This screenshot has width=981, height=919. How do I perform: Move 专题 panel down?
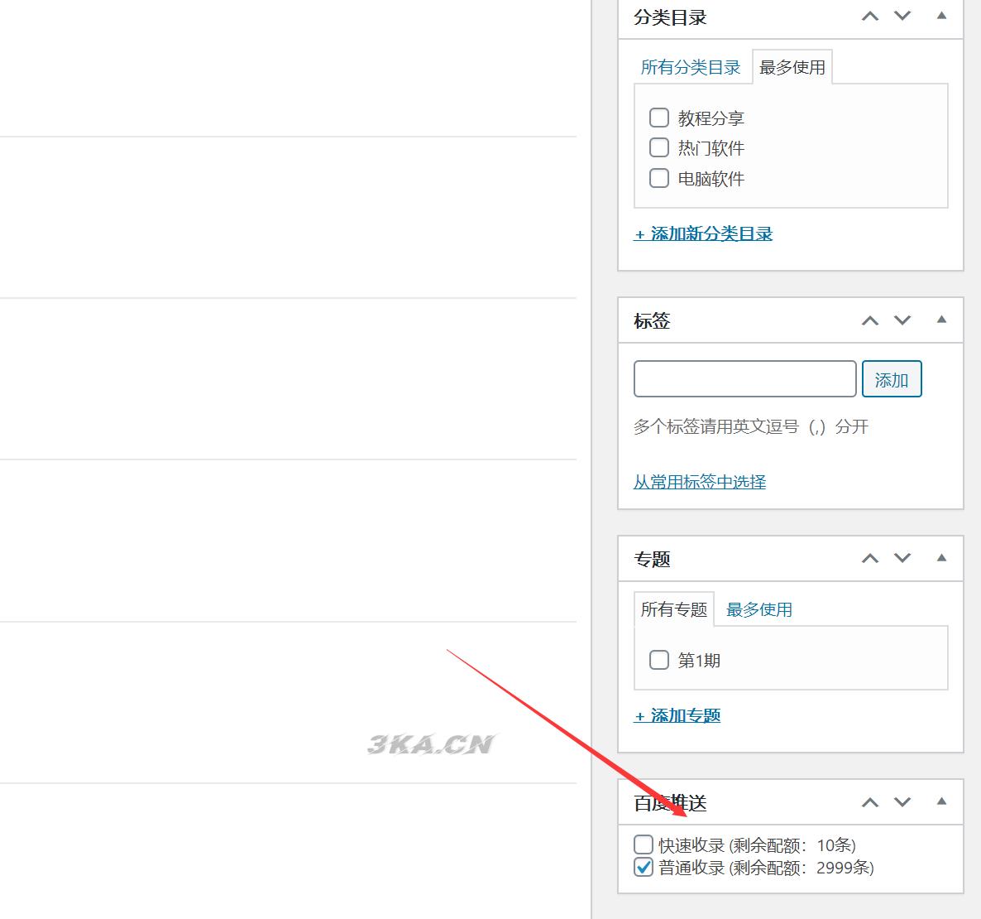click(x=902, y=558)
